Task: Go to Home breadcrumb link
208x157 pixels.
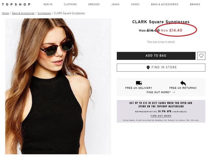Action: tap(6, 13)
